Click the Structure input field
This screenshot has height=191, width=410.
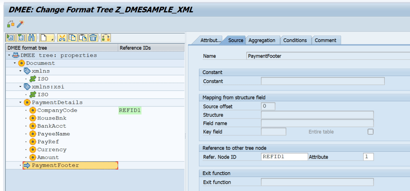(x=317, y=115)
